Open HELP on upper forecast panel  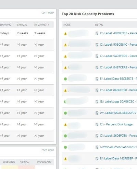[51, 13]
